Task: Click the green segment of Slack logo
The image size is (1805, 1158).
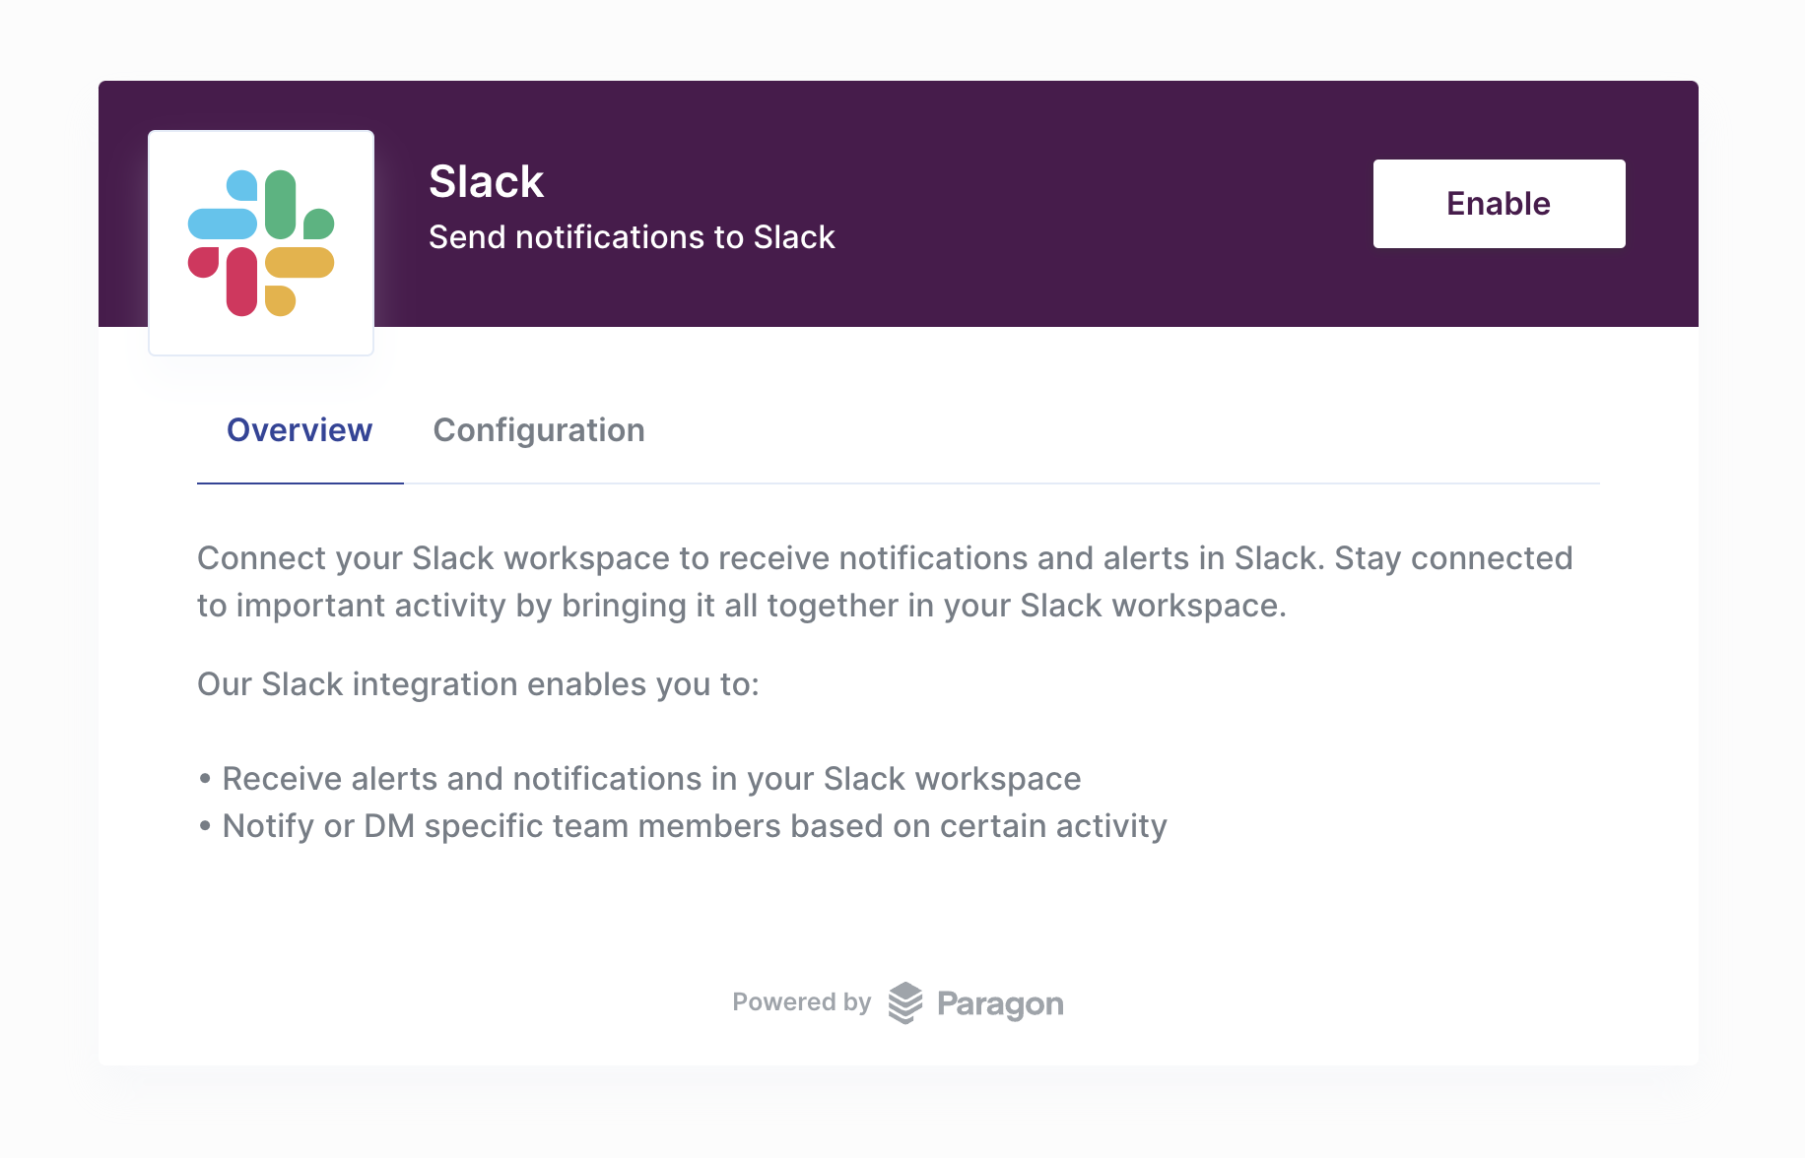Action: click(x=298, y=205)
